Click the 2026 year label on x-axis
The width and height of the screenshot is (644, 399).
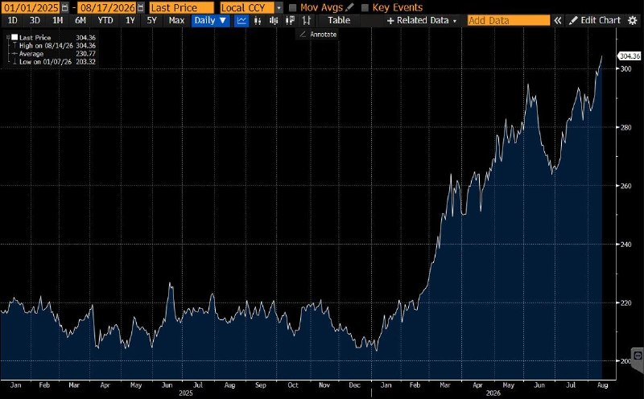click(x=493, y=393)
